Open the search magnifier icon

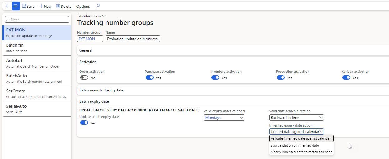[98, 6]
